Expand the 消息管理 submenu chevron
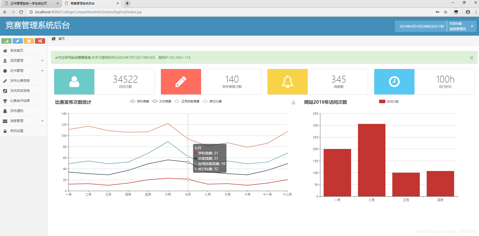Viewport: 479px width, 236px height. (x=42, y=121)
